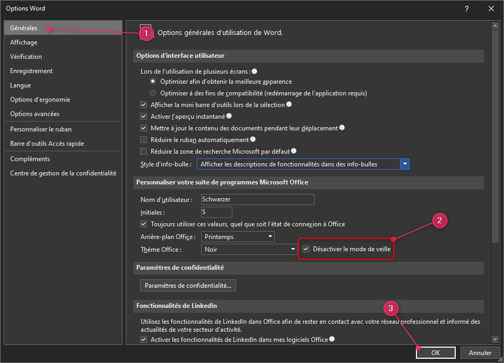Open Barre d'outils Accès rapide category
Screen dimensions: 504x363
point(63,144)
